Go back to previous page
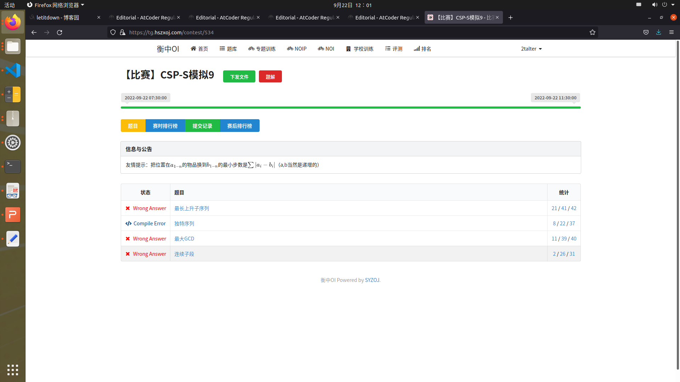The image size is (680, 382). pos(34,32)
